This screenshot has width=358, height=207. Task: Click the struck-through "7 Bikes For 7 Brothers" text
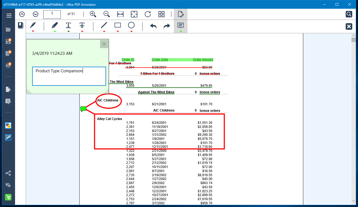click(157, 74)
